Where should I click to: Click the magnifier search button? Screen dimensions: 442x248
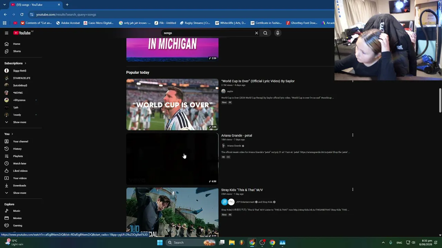pos(265,33)
